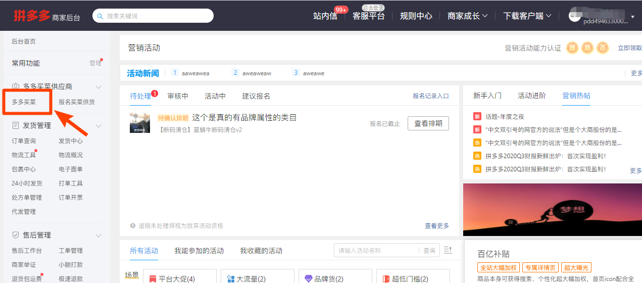Open 包裹中心 in the sidebar
This screenshot has height=283, width=642.
[x=24, y=169]
